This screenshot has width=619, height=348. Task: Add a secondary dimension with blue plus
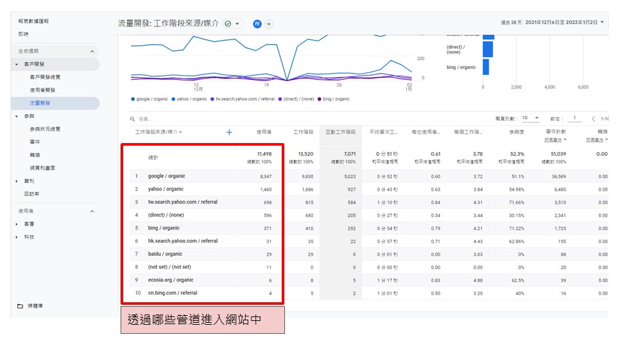click(x=229, y=132)
